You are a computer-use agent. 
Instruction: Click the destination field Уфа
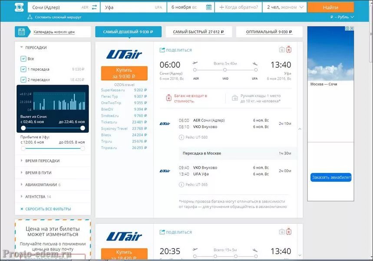[134, 7]
